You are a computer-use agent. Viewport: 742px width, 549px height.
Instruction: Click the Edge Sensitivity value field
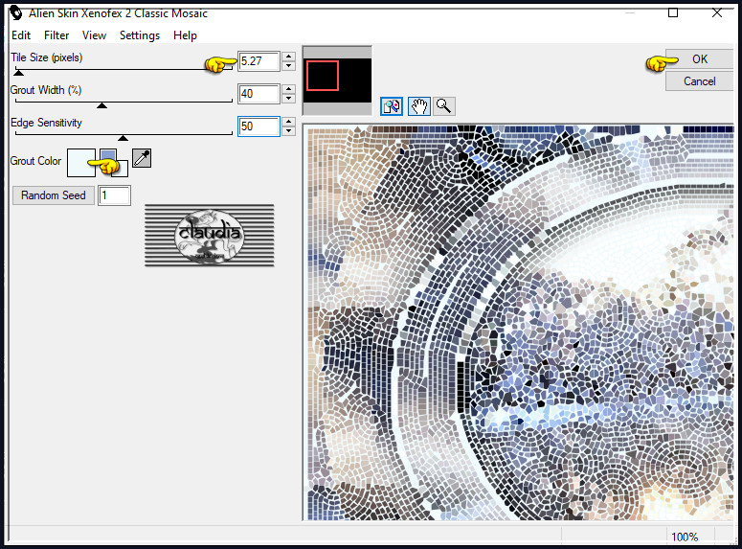tap(259, 126)
